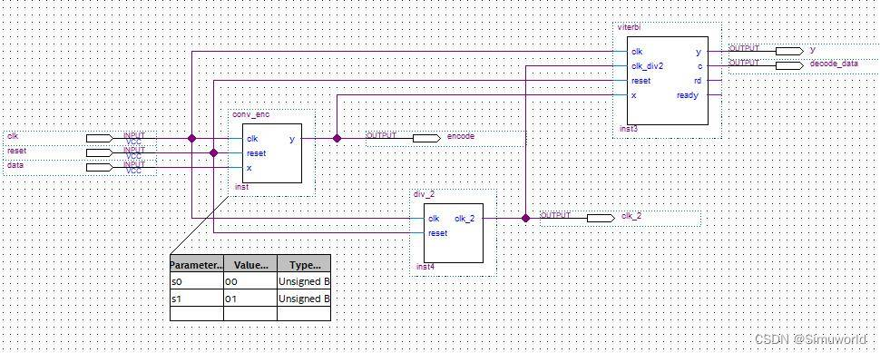This screenshot has width=880, height=353.
Task: Click the Type column header
Action: (x=304, y=265)
